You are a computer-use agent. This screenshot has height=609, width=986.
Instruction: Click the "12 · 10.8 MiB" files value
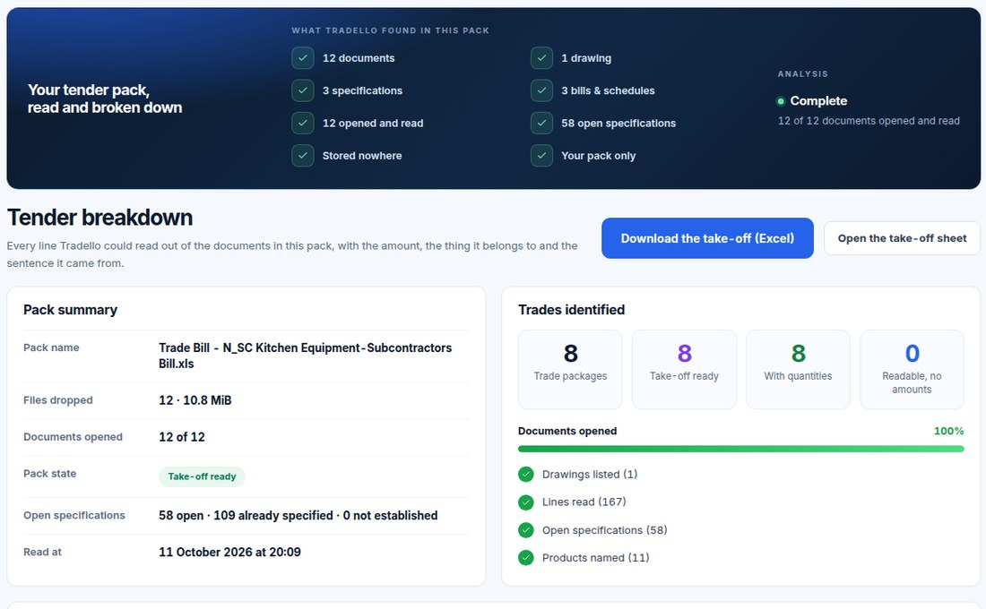tap(195, 400)
